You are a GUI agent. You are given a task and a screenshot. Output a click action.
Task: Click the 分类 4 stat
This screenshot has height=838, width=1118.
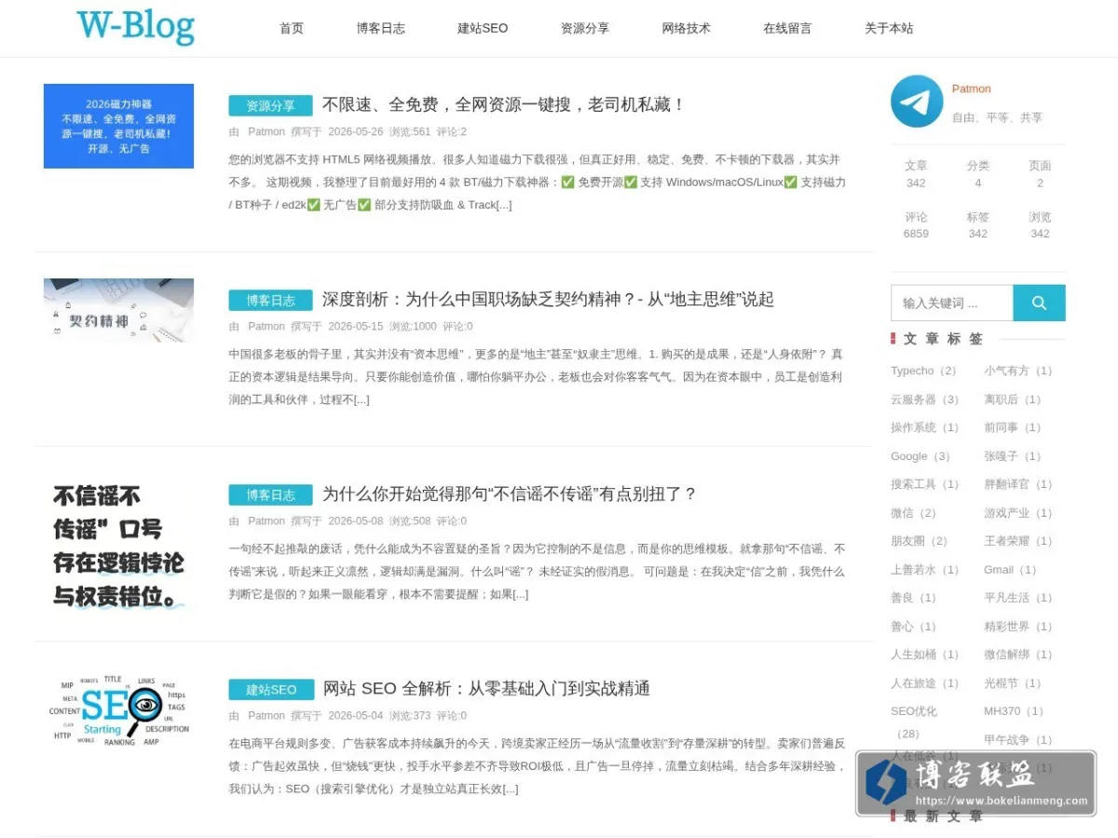point(977,174)
